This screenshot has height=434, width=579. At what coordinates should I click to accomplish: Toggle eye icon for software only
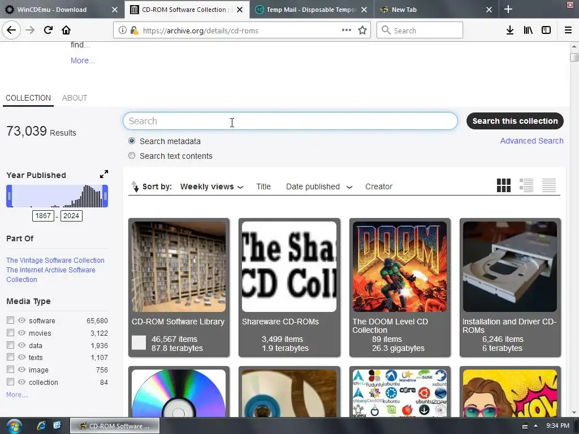[22, 320]
